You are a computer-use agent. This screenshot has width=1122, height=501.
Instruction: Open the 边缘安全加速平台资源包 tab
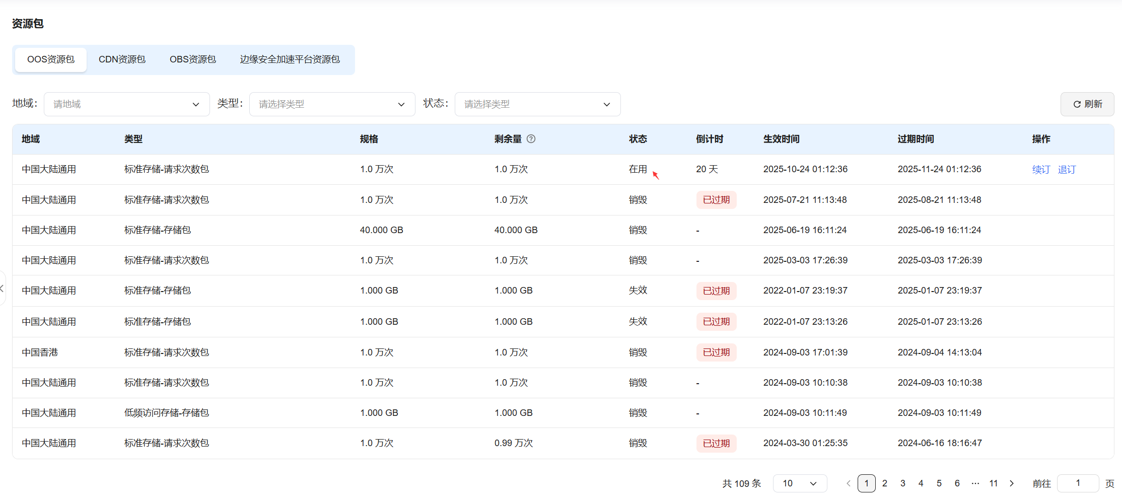tap(290, 59)
